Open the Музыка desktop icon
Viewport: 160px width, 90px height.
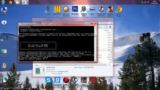tap(4, 53)
